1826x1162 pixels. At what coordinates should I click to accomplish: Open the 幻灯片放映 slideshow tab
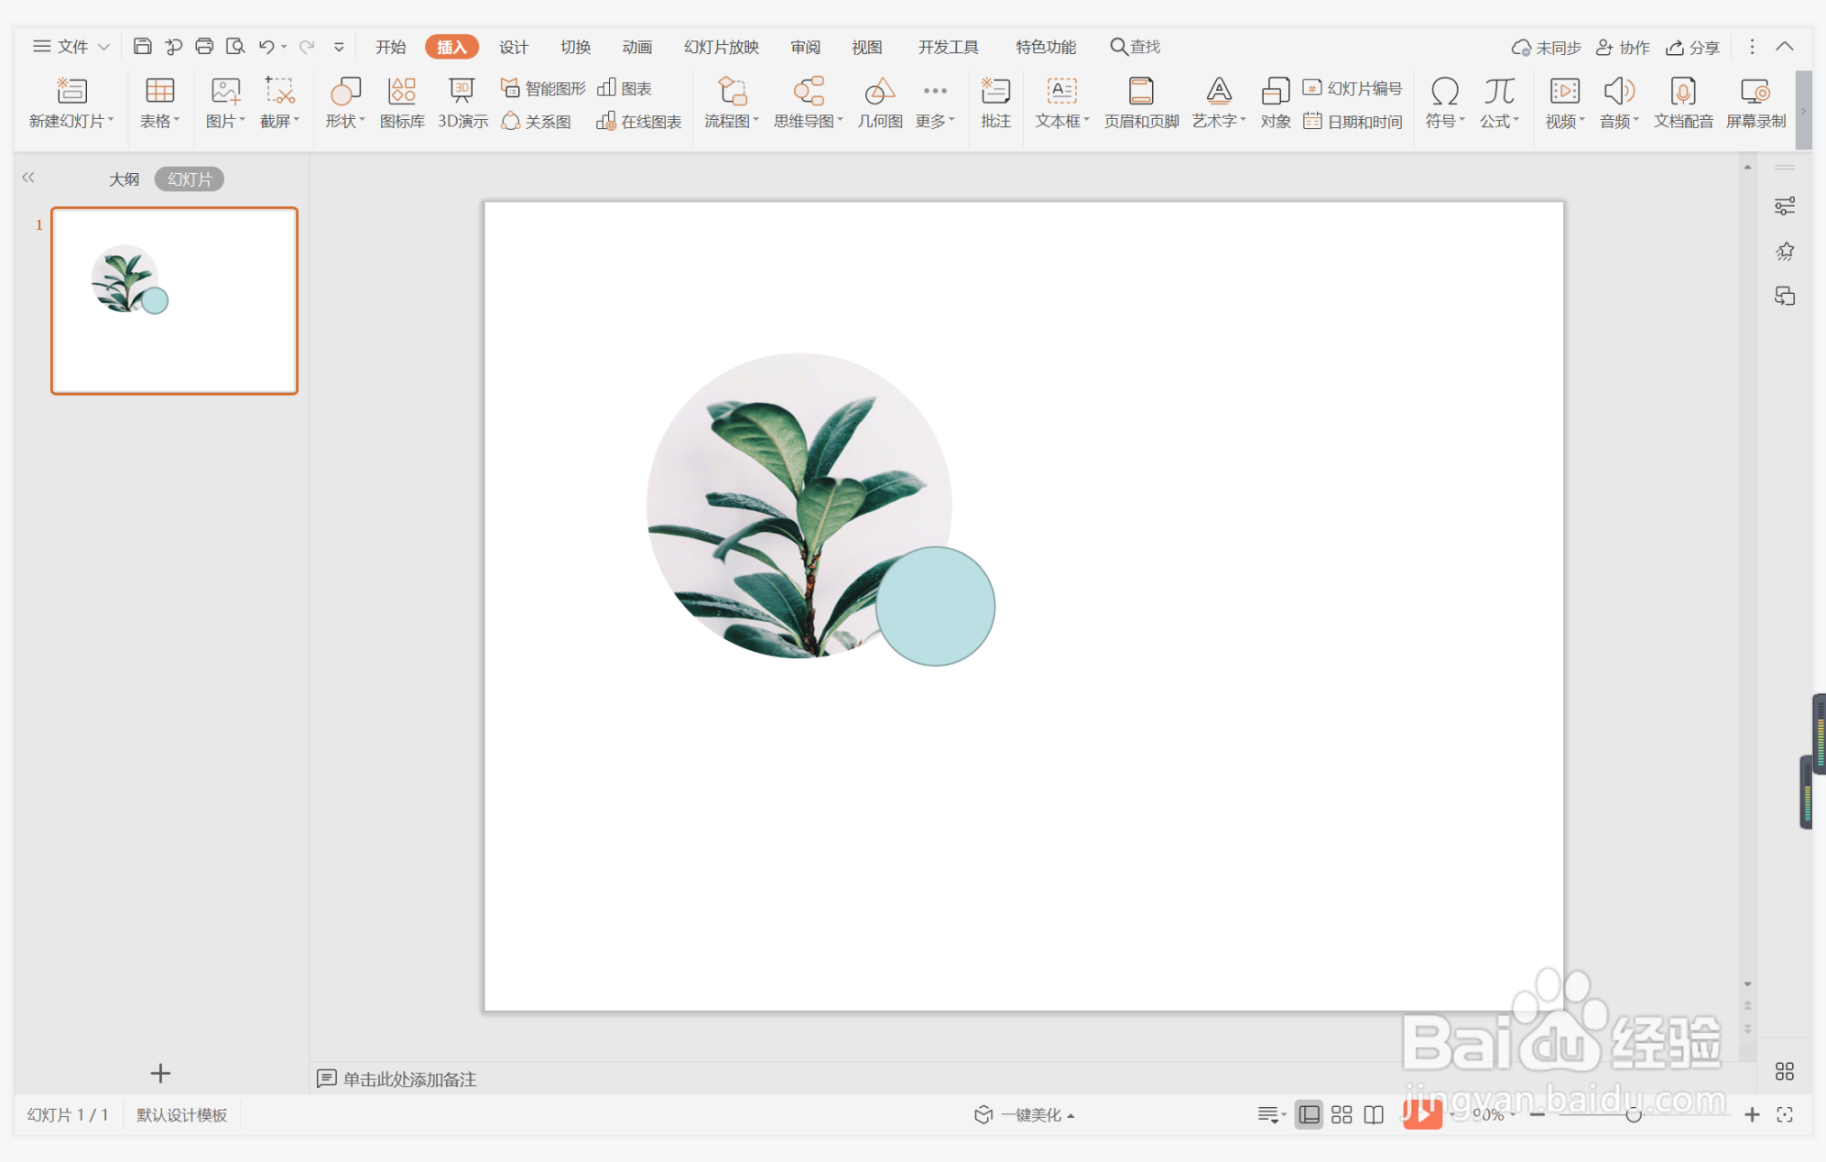[721, 47]
